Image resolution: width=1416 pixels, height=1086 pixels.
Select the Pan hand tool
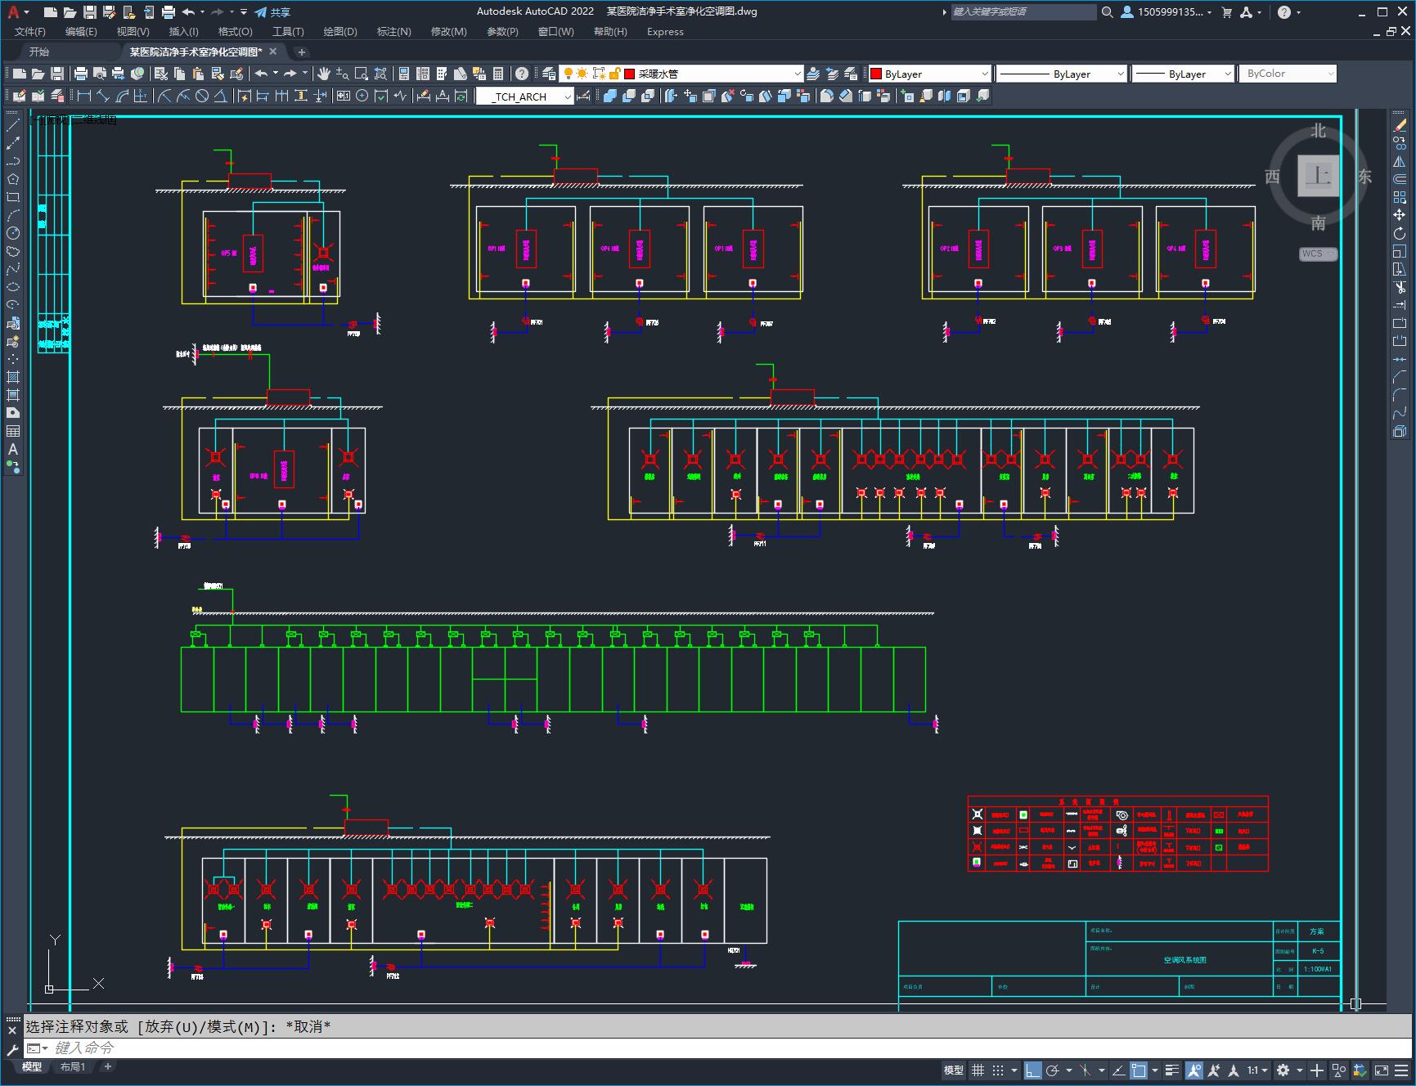324,74
